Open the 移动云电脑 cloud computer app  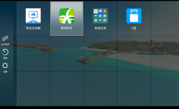coord(33,16)
